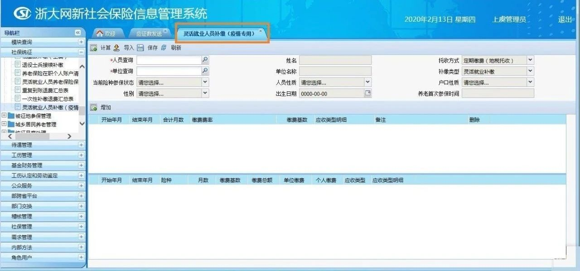The height and width of the screenshot is (271, 580).
Task: Click the 上虞管理员 user label
Action: coord(509,19)
